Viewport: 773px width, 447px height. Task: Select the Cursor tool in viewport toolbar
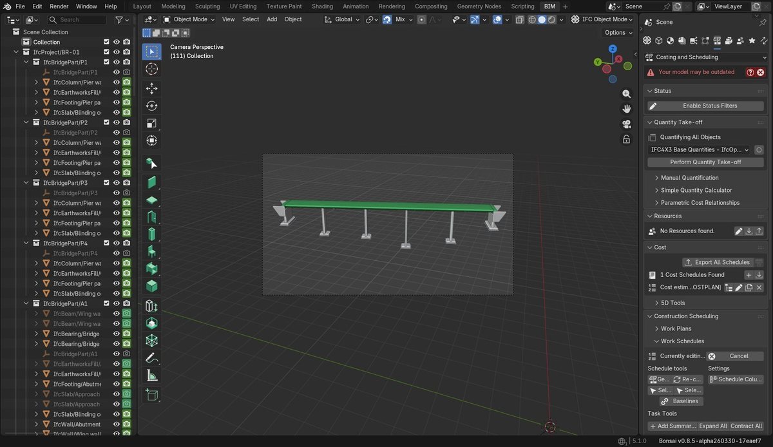click(151, 69)
